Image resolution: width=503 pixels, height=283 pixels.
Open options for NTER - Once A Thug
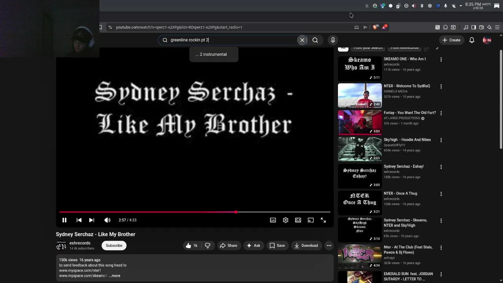(x=441, y=194)
